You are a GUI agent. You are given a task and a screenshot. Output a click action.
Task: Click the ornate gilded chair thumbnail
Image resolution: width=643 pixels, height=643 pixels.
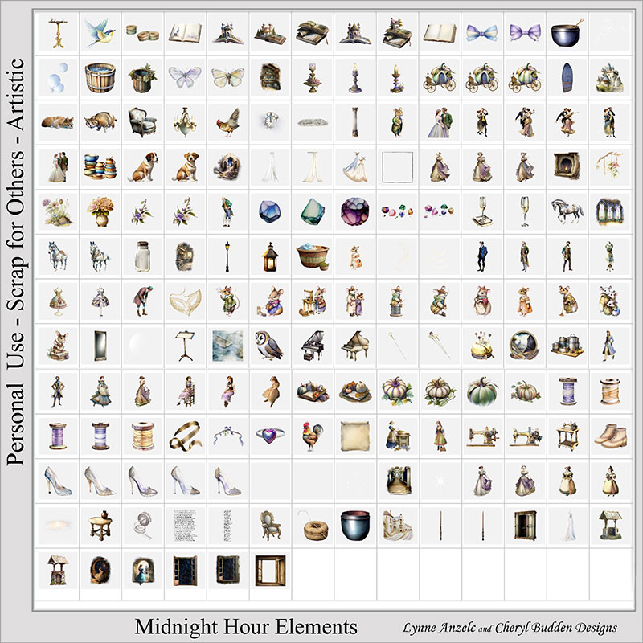(x=270, y=526)
